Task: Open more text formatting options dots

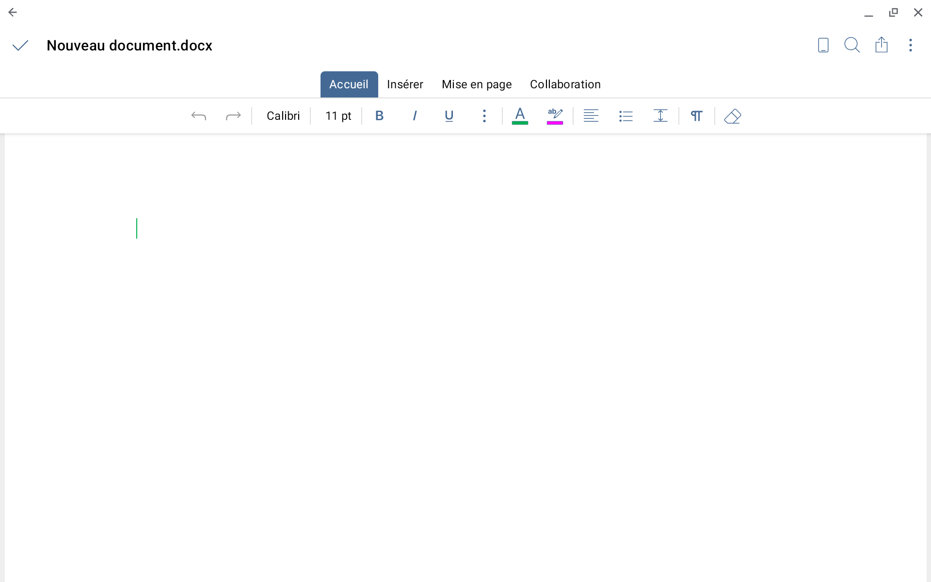Action: click(x=484, y=116)
